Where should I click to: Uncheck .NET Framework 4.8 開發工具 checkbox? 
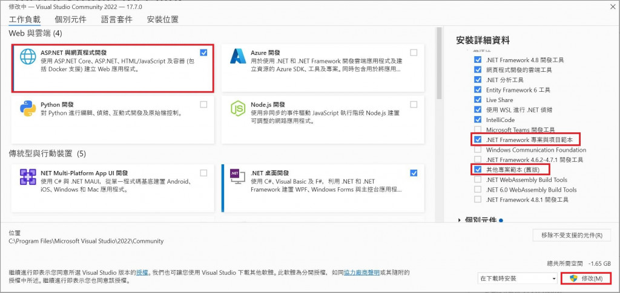pyautogui.click(x=478, y=60)
